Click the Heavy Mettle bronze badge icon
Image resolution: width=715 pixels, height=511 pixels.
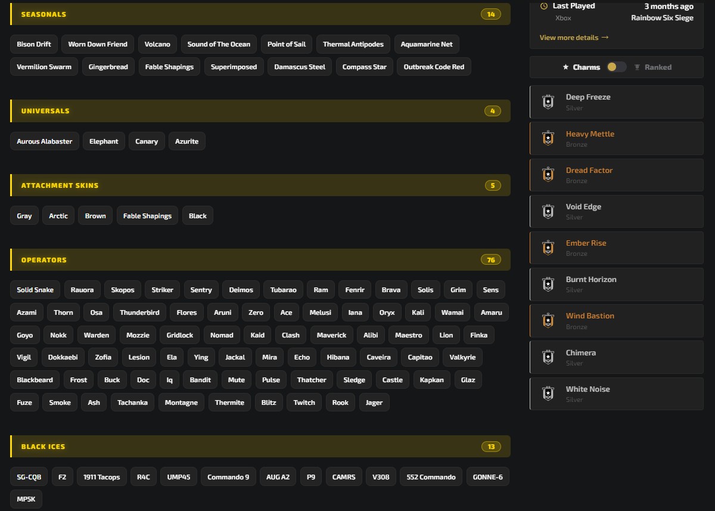(548, 138)
